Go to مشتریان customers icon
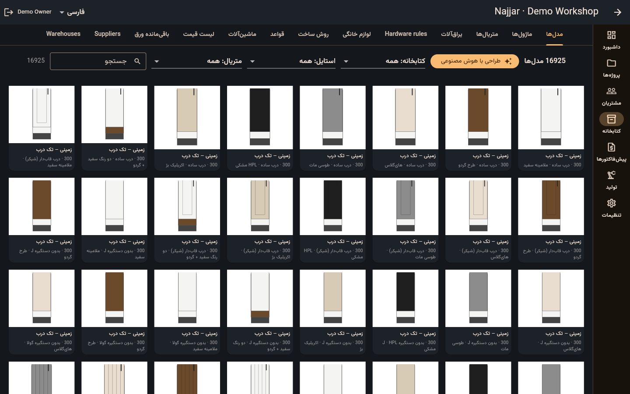The width and height of the screenshot is (630, 394). coord(611,91)
